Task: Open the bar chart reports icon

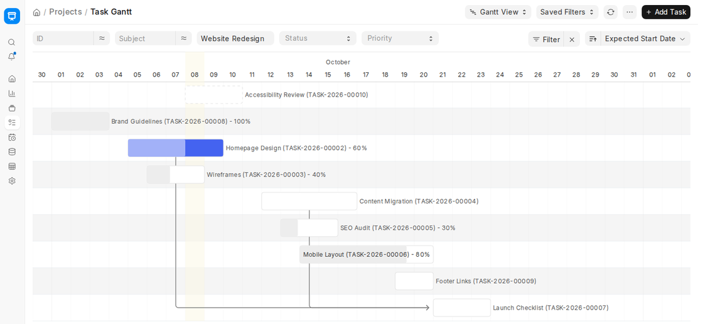Action: [12, 94]
